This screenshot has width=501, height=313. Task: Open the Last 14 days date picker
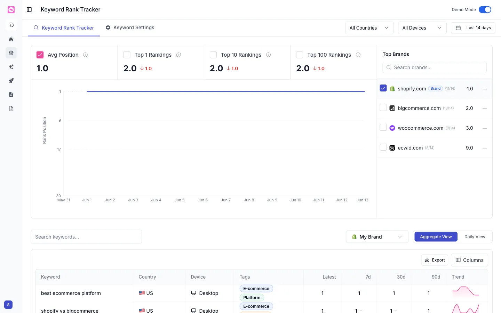473,28
